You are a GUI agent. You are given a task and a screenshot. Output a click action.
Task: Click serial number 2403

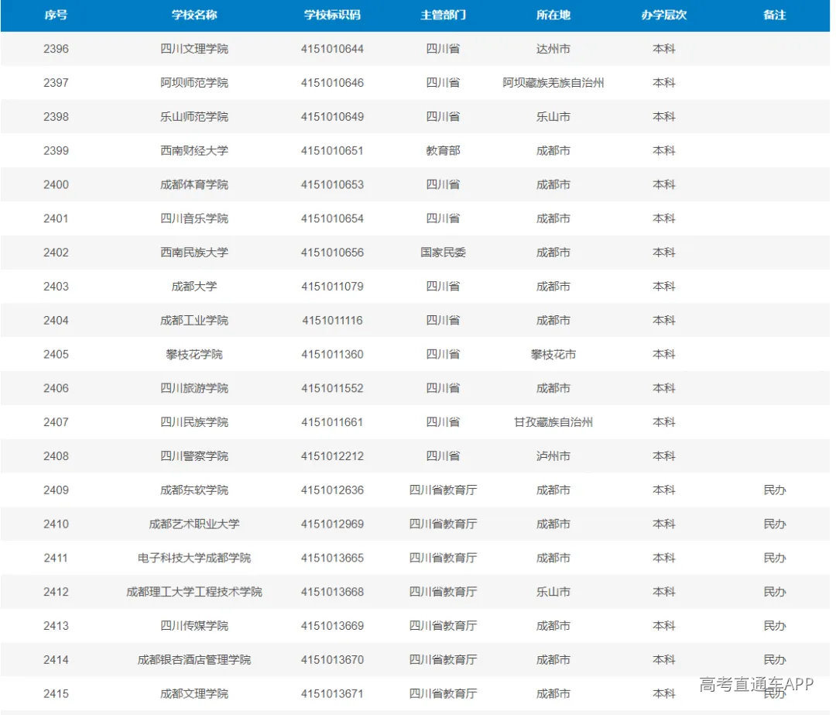tap(56, 287)
